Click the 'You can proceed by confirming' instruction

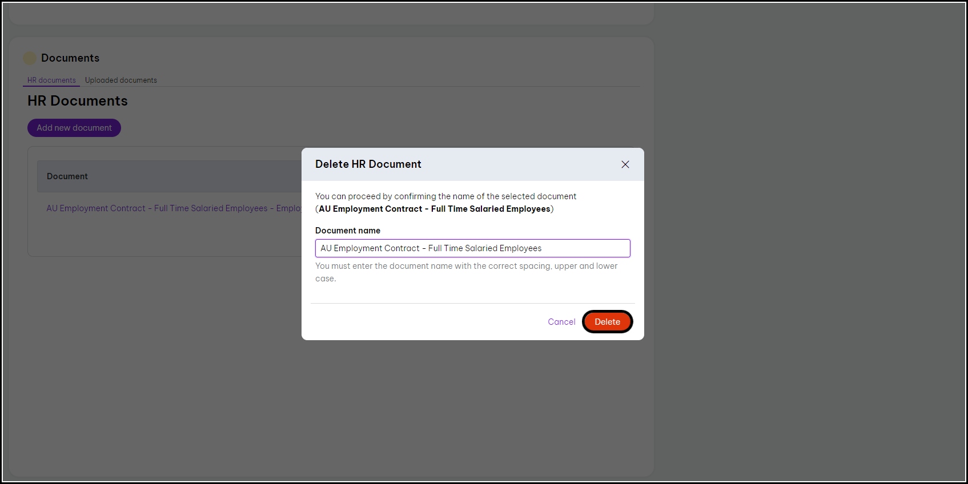coord(445,196)
